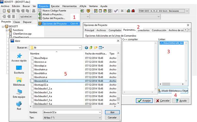
Task: Go to Este equipo location
Action: click(19, 94)
